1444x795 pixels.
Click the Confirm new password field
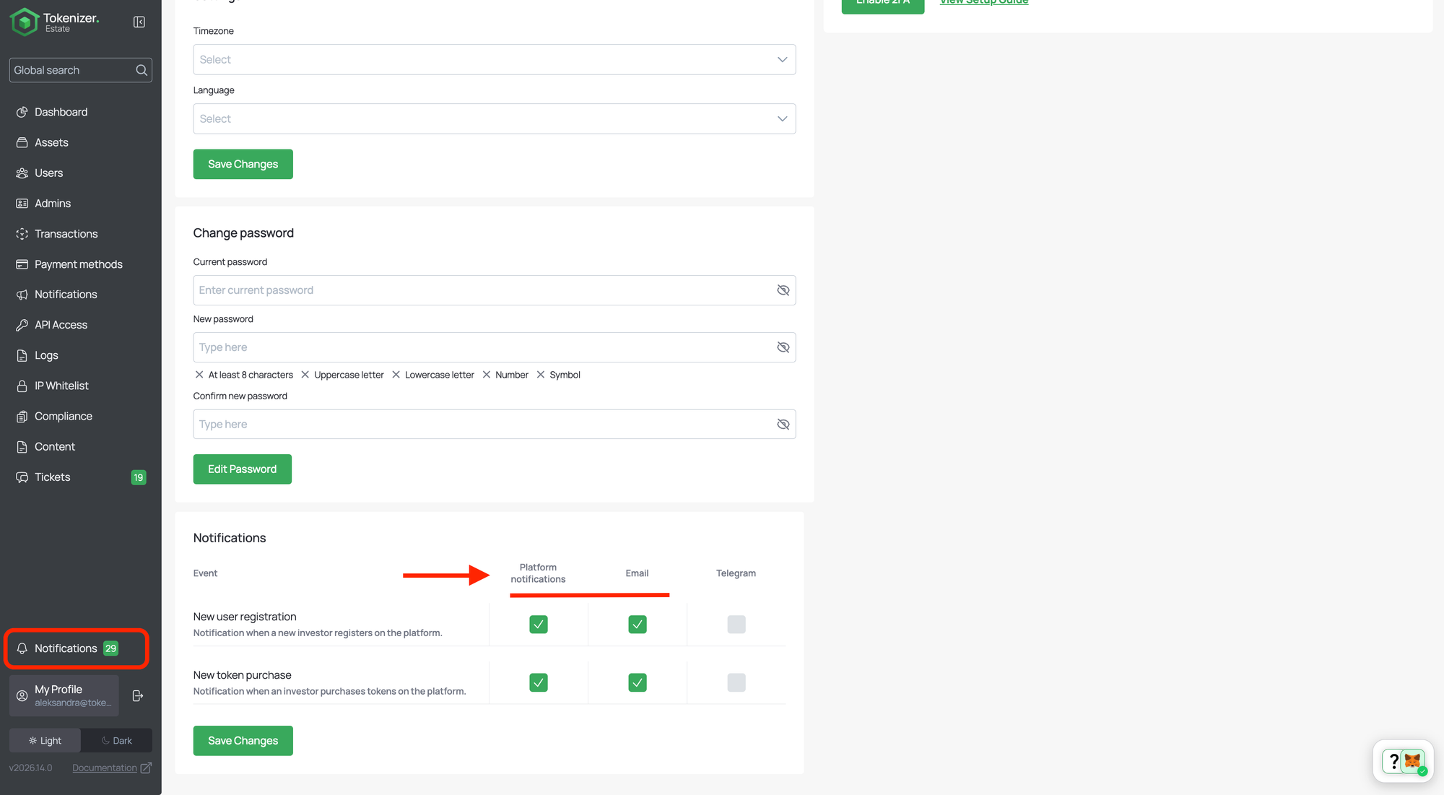pos(482,425)
